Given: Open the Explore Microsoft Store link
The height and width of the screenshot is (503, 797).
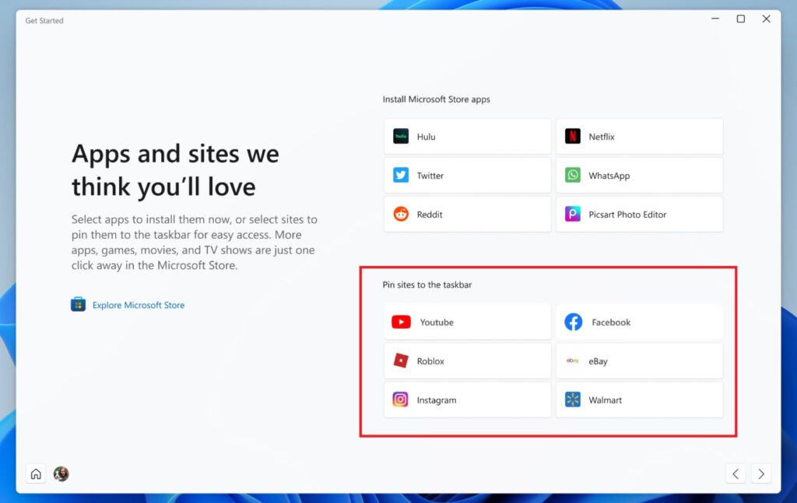Looking at the screenshot, I should pyautogui.click(x=139, y=306).
